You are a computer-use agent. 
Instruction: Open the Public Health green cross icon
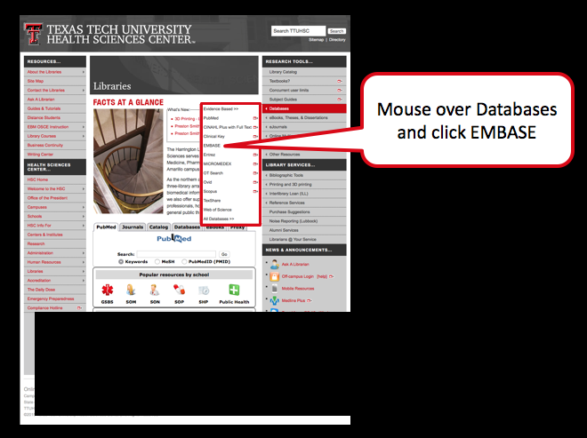pos(234,290)
